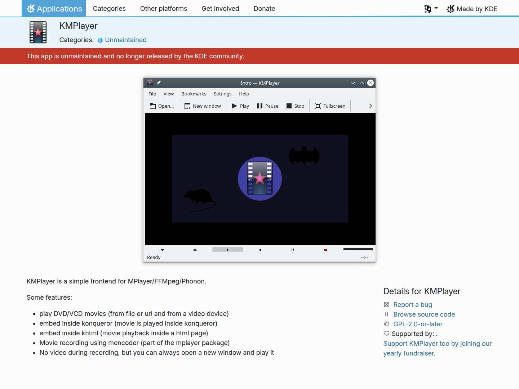Click the heart icon beside Supported by
The image size is (519, 389).
[386, 334]
